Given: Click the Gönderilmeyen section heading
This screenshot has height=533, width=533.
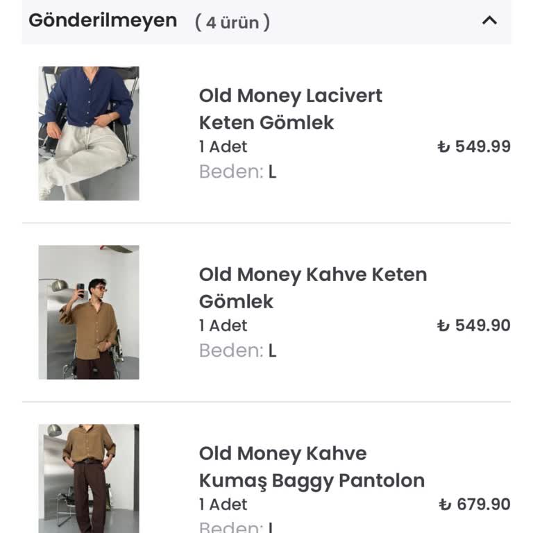Looking at the screenshot, I should pyautogui.click(x=103, y=20).
